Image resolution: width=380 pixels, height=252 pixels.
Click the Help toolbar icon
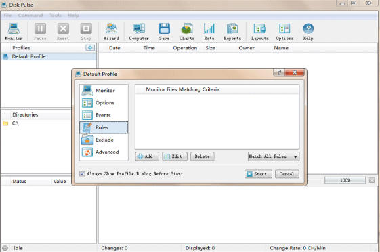coord(308,31)
